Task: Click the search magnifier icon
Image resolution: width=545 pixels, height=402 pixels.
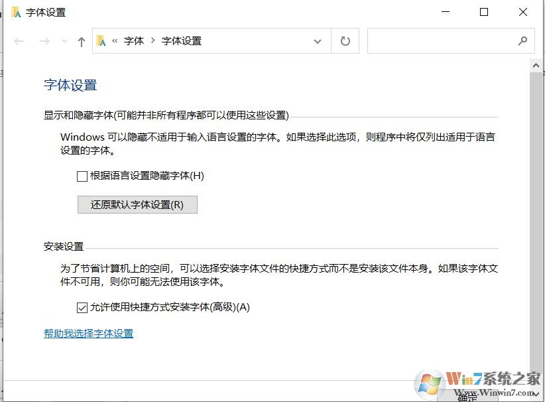Action: 523,40
